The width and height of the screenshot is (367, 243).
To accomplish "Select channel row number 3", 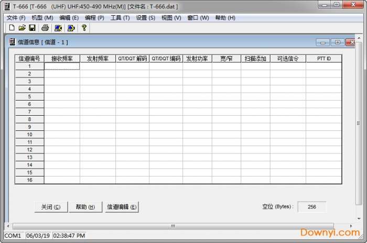I will 29,81.
